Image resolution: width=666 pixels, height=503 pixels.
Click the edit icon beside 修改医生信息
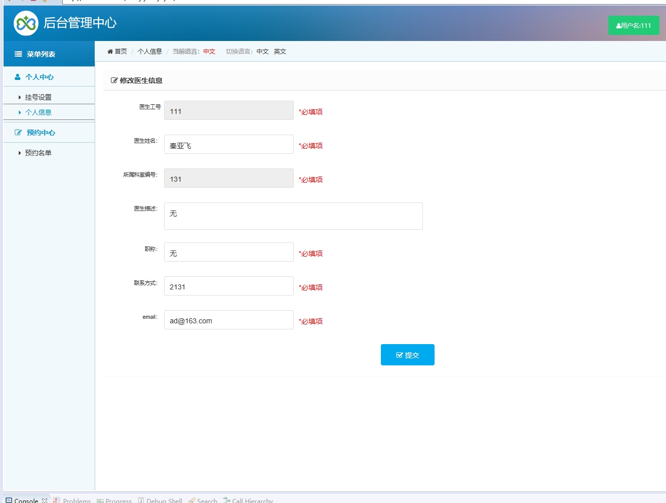pyautogui.click(x=114, y=80)
